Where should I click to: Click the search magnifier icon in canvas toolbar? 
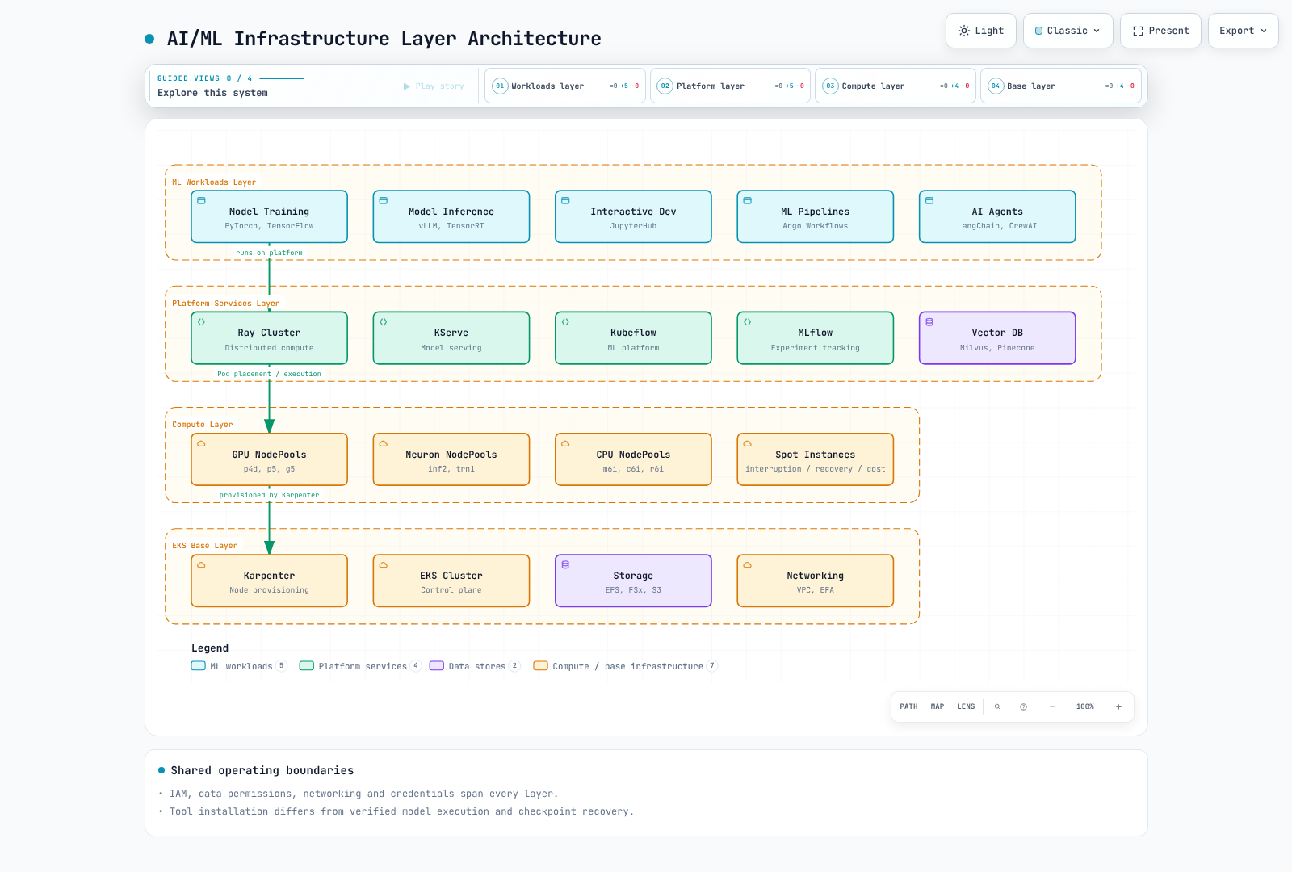pyautogui.click(x=997, y=706)
